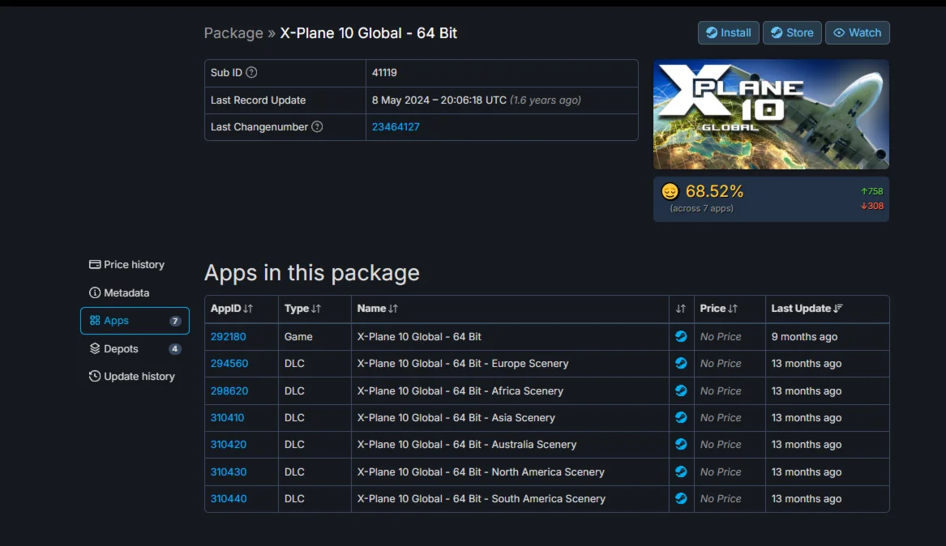Open Steam icon in South America Scenery row

point(681,498)
